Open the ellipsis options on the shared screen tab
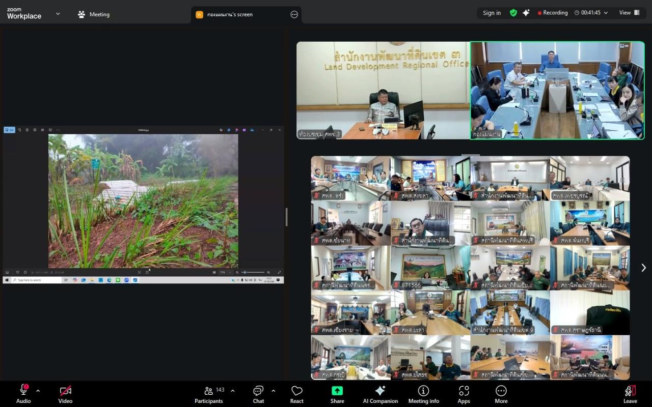 [x=294, y=14]
